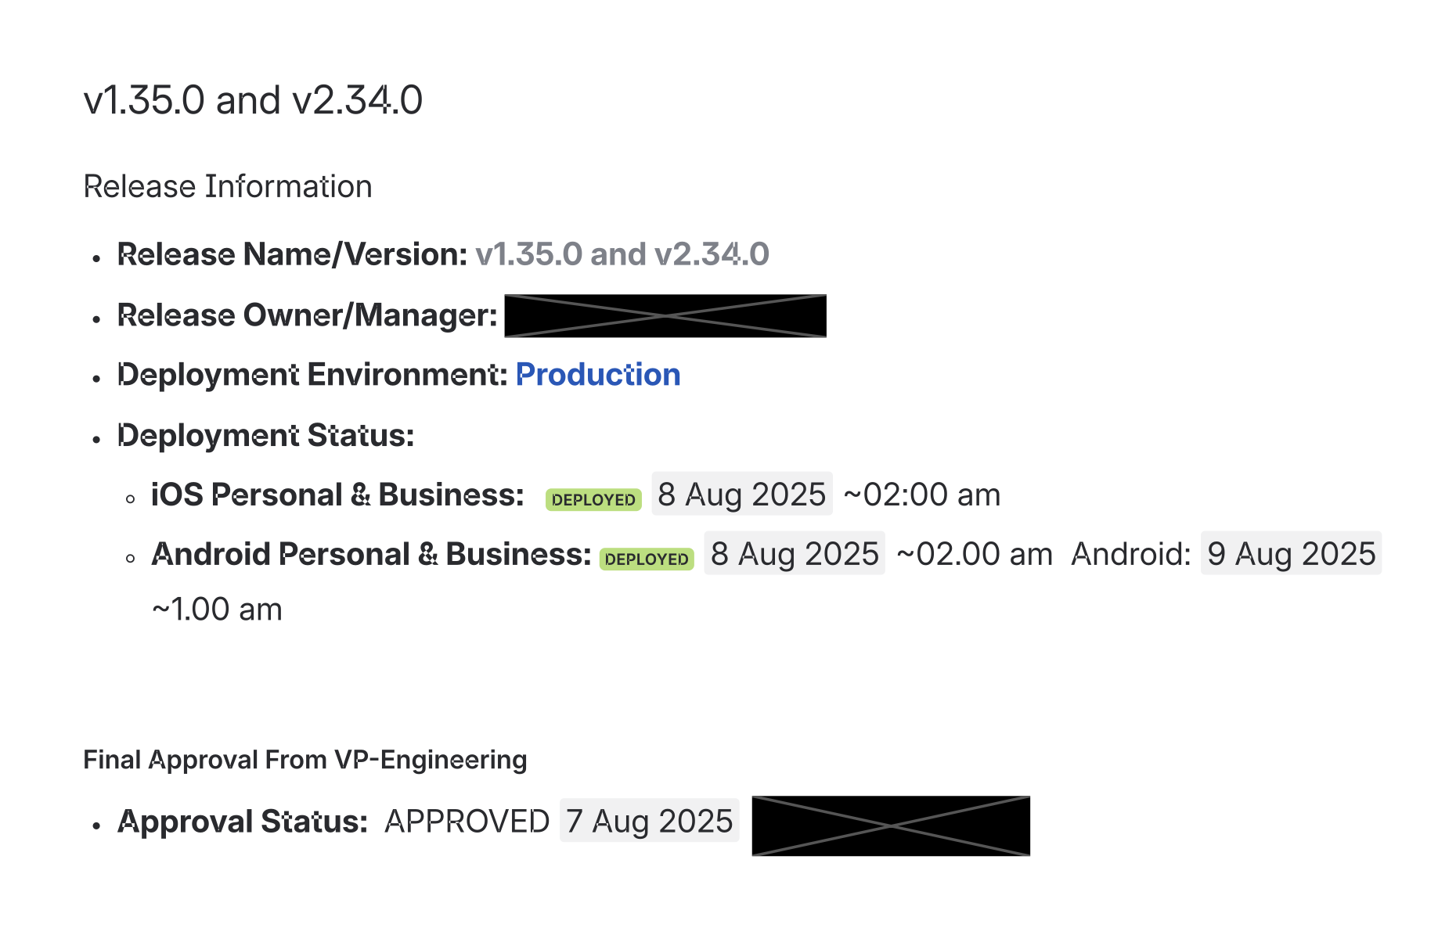This screenshot has width=1456, height=928.
Task: Click the Final Approval From VP-Engineering heading
Action: coord(305,760)
